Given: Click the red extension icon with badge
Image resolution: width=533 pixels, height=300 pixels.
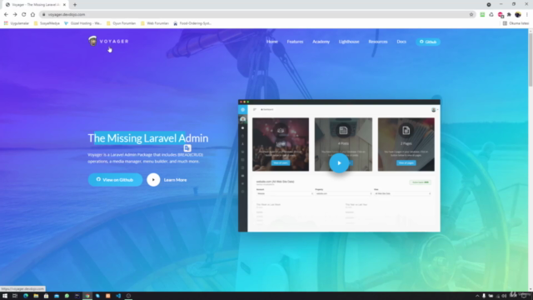Looking at the screenshot, I should (x=501, y=15).
